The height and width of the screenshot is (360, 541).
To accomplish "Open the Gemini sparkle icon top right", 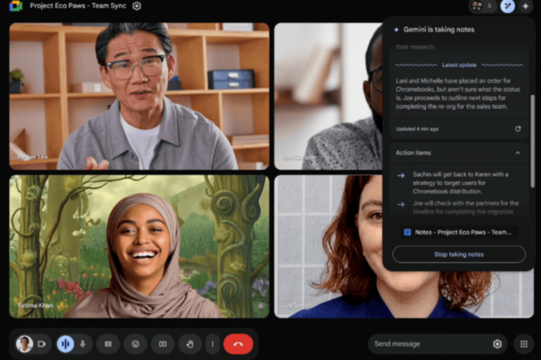I will point(526,6).
